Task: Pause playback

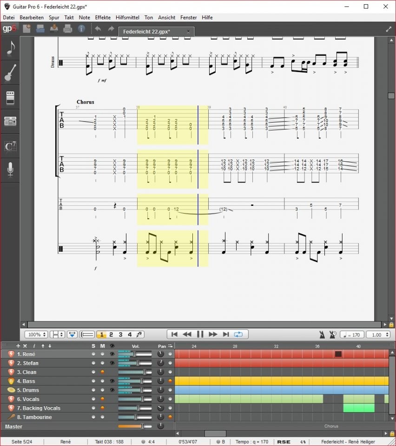Action: click(x=200, y=334)
